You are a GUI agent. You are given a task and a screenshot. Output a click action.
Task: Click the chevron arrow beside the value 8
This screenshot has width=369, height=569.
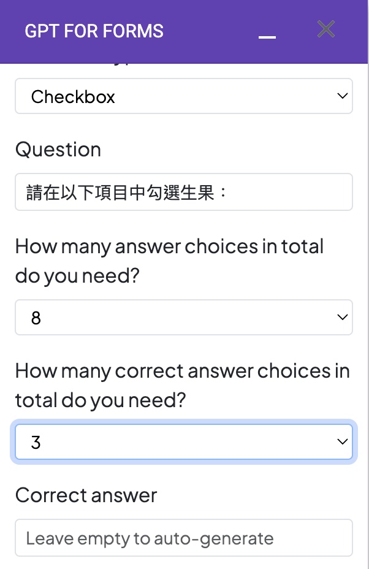tap(342, 318)
